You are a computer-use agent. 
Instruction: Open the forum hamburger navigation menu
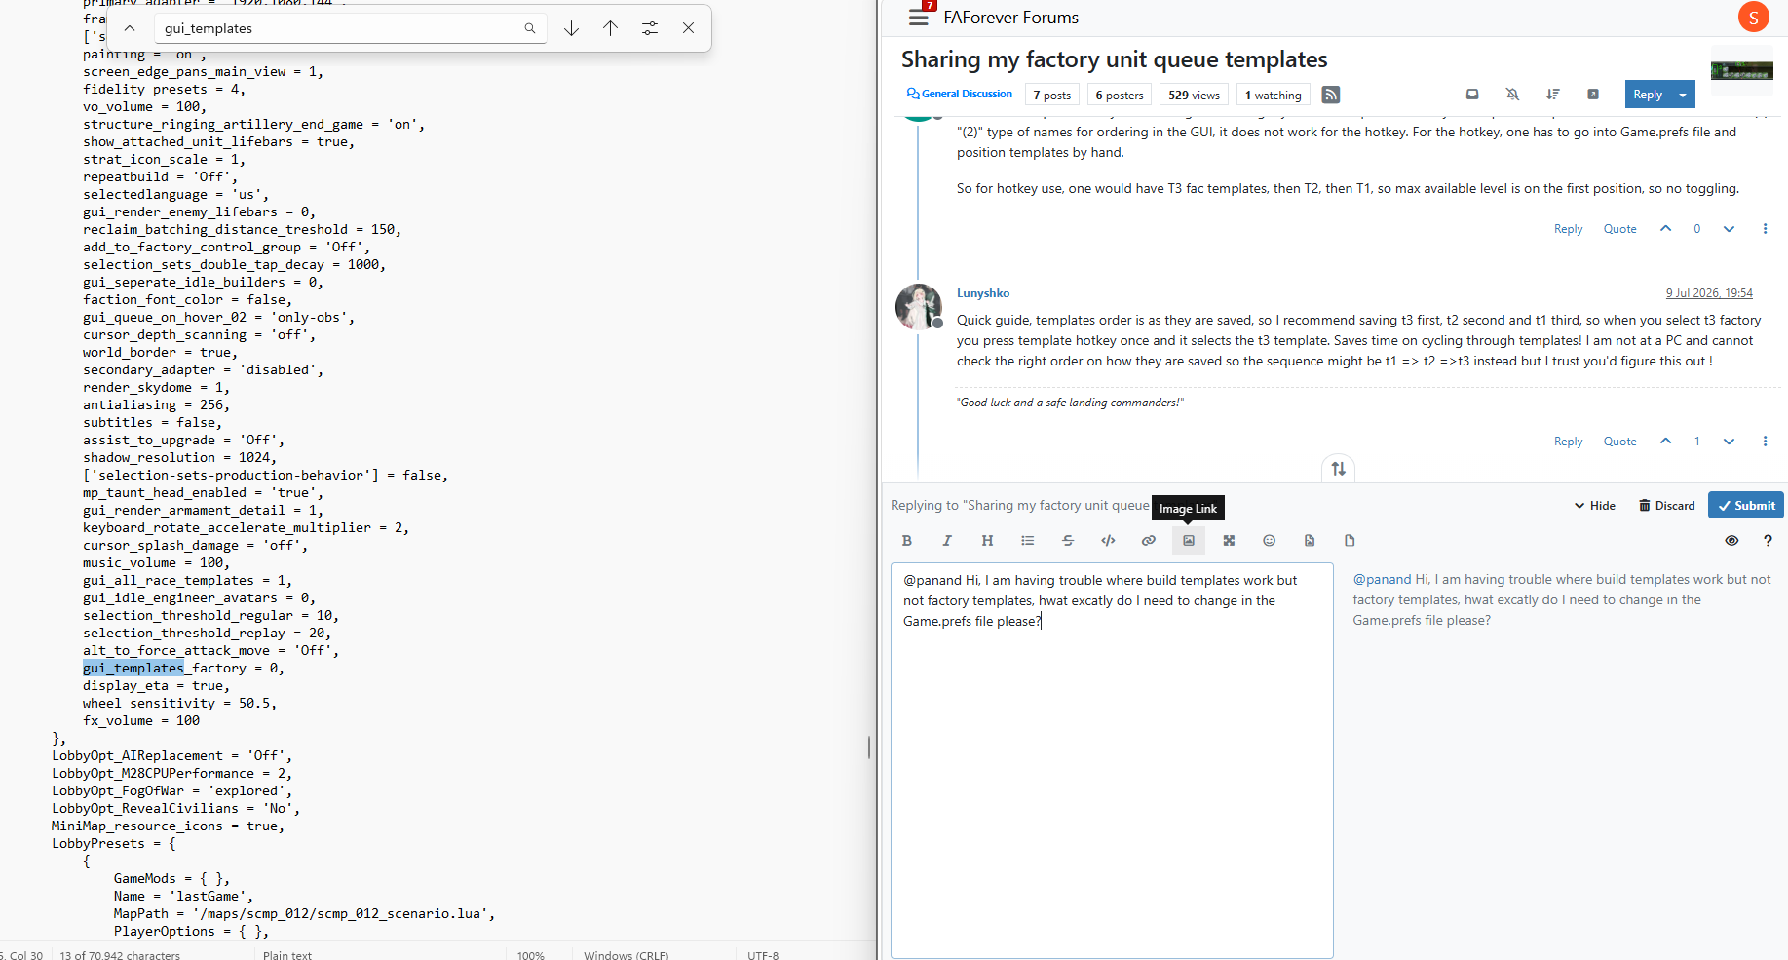tap(918, 18)
